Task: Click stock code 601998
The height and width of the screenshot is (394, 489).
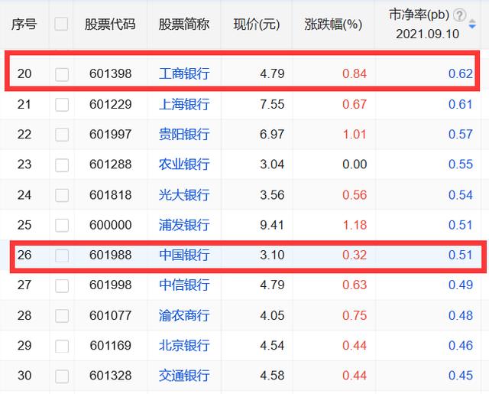Action: coord(110,285)
